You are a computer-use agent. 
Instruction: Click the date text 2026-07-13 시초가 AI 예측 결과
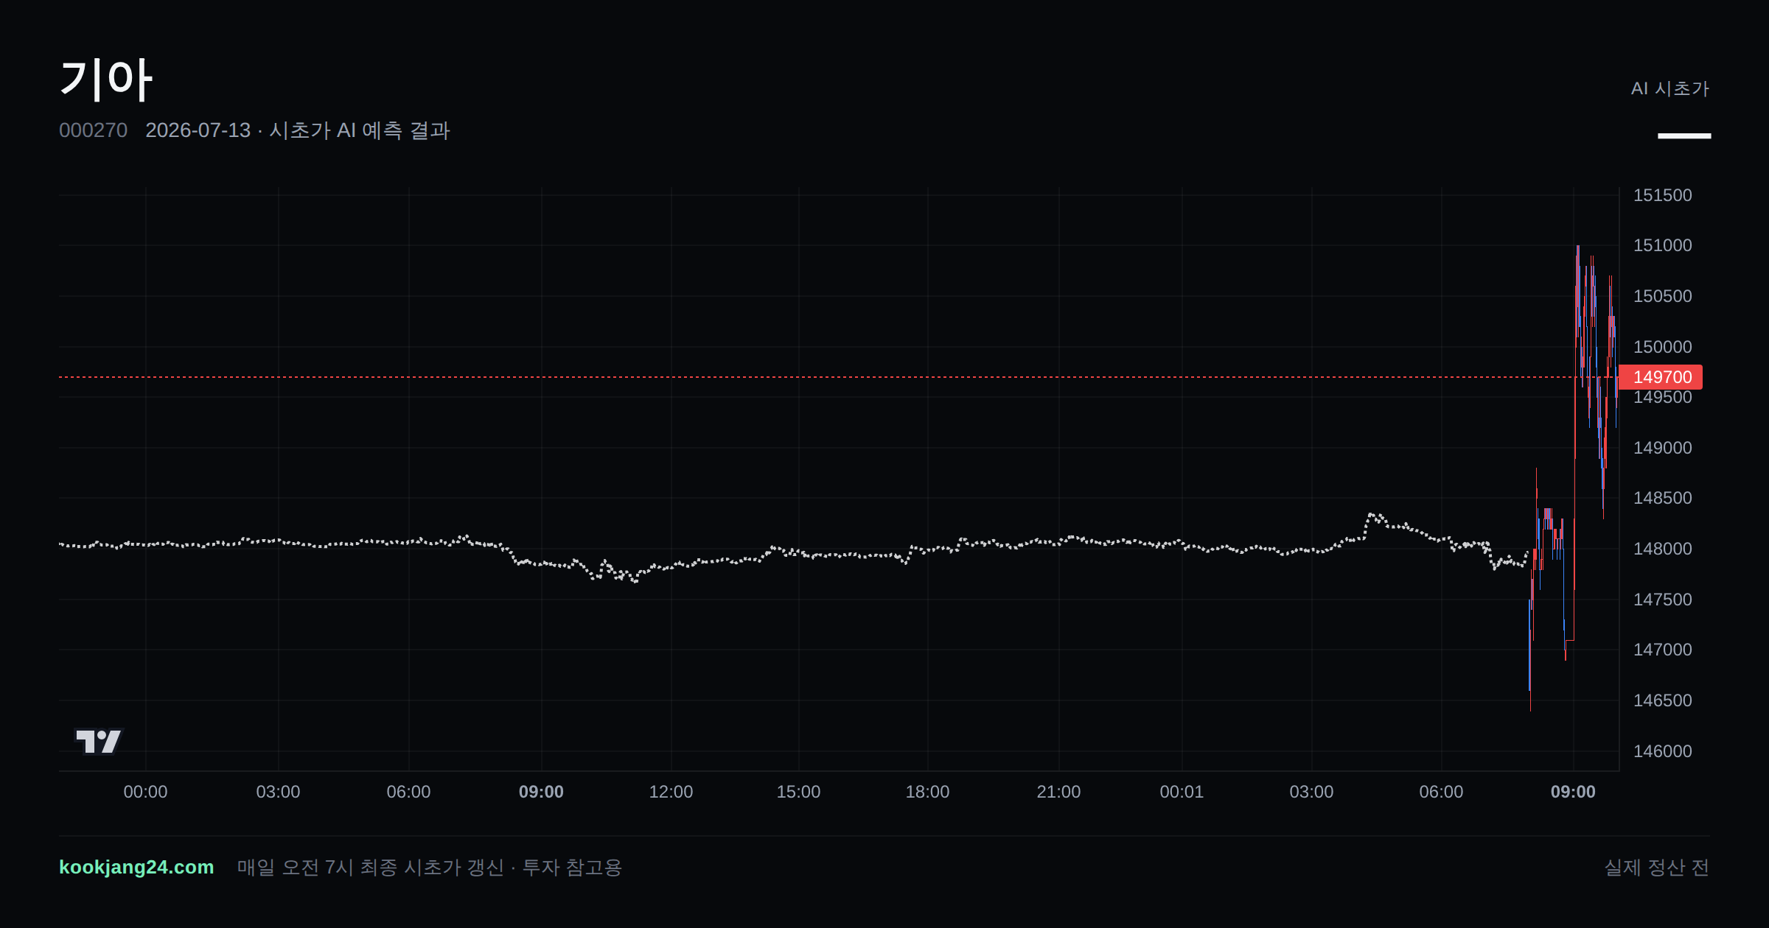[298, 130]
